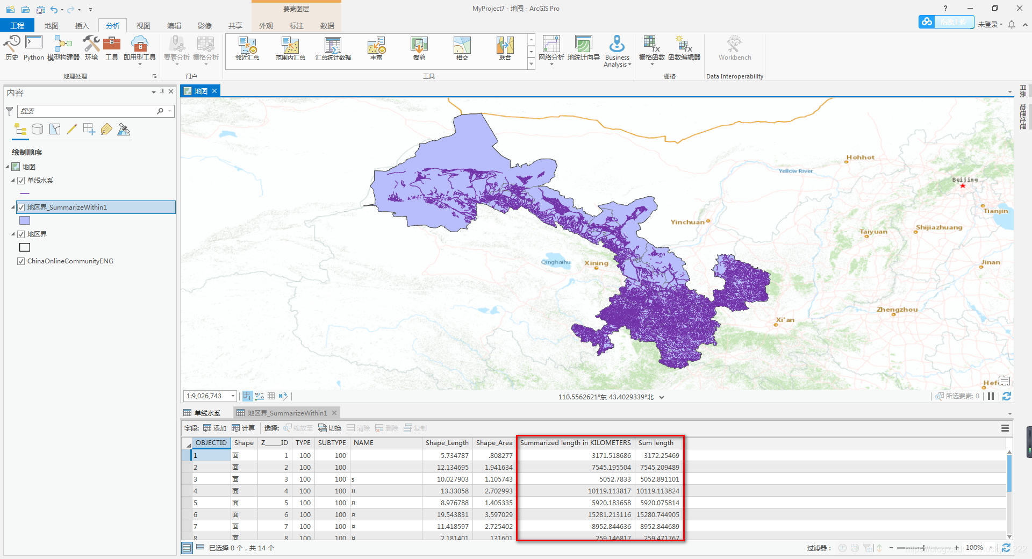This screenshot has width=1032, height=559.
Task: Click the OBJECTID column header
Action: (211, 443)
